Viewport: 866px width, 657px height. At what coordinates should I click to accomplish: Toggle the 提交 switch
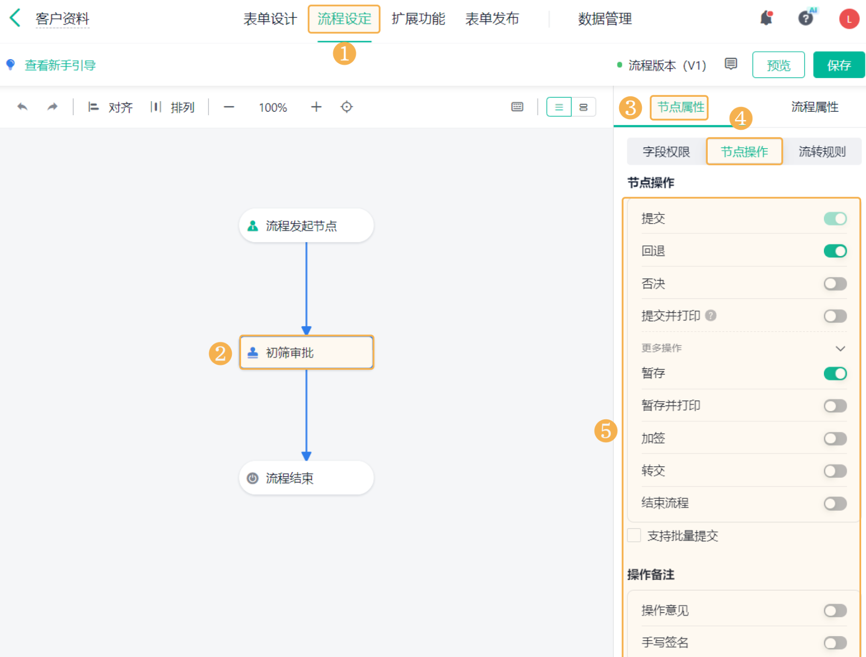[835, 218]
